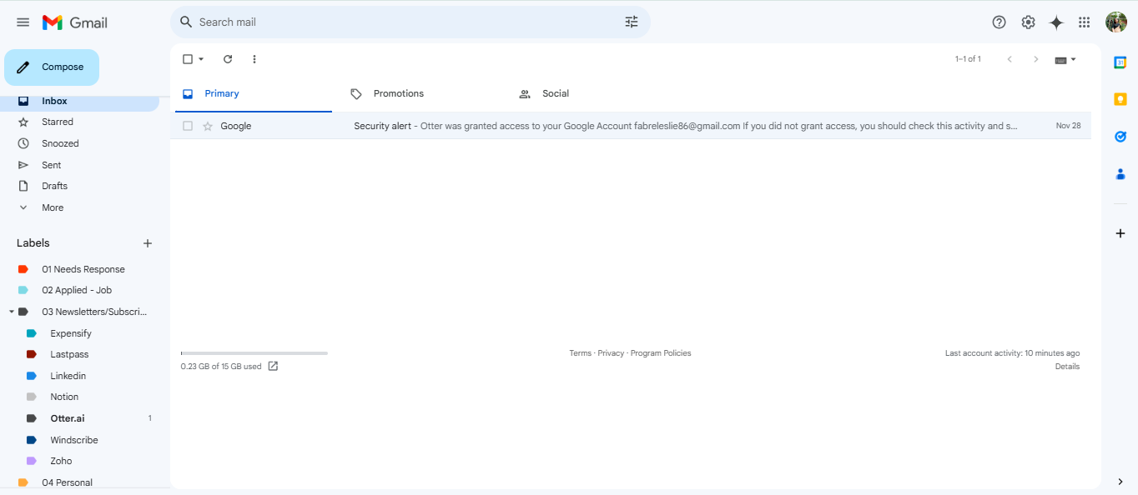Open the 03 Newsletters/Subscriptions label
This screenshot has height=495, width=1138.
pyautogui.click(x=94, y=312)
